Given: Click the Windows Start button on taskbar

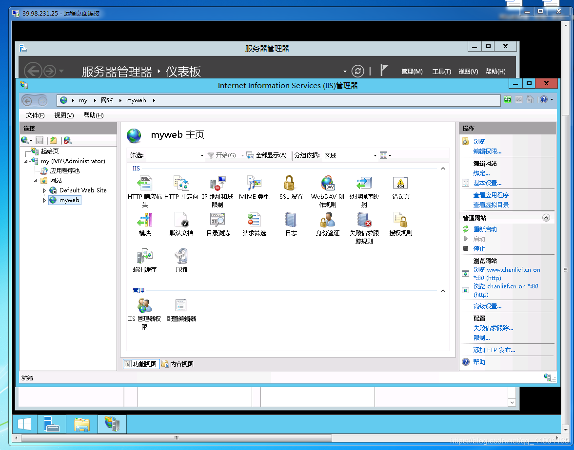Looking at the screenshot, I should coord(24,424).
